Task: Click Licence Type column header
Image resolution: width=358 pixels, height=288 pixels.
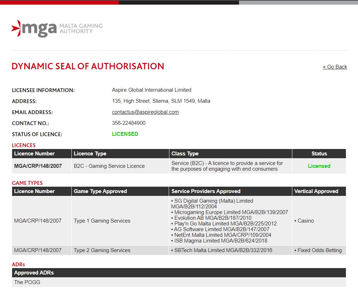Action: point(120,154)
